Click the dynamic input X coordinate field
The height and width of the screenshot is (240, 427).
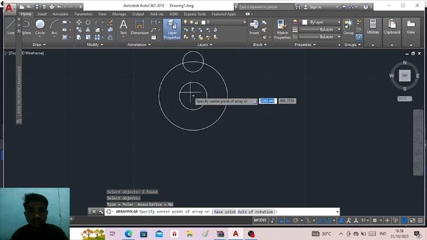point(268,101)
